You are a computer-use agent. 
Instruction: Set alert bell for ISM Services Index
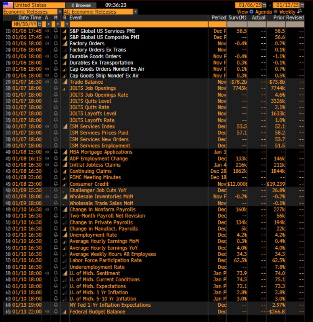[x=56, y=127]
